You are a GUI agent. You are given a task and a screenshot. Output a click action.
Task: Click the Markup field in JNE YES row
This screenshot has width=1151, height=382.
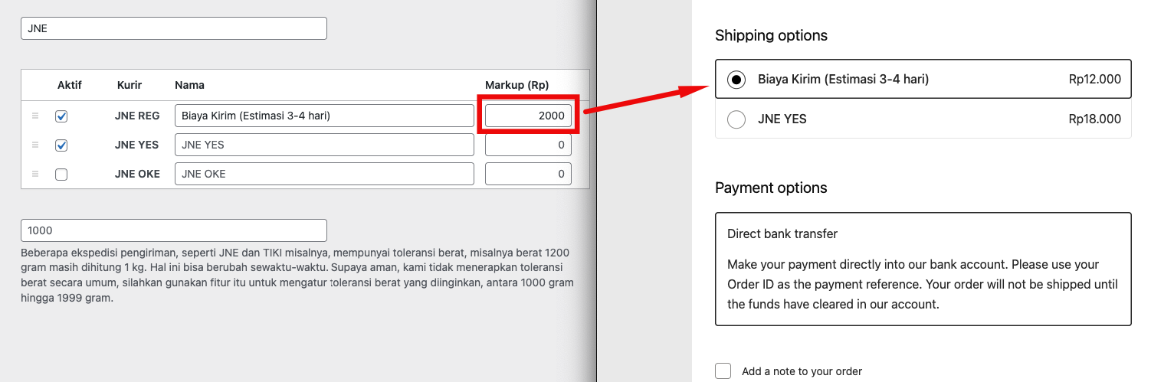coord(528,145)
